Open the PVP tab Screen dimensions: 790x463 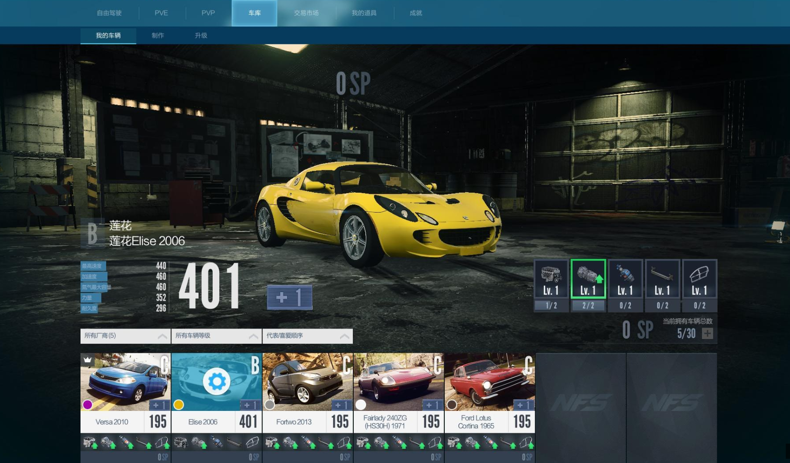[x=208, y=13]
